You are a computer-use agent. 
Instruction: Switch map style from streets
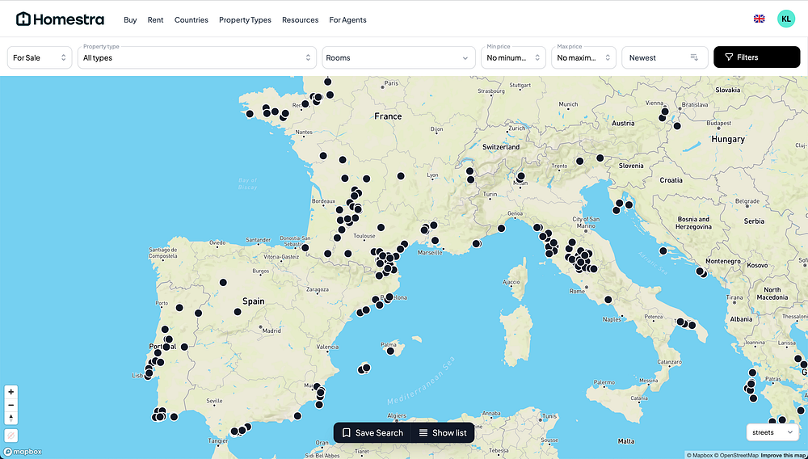(772, 432)
